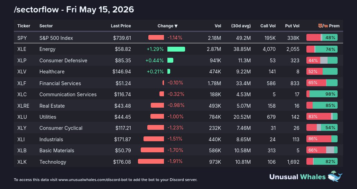This screenshot has width=357, height=189.
Task: Click the 49.2M 30-day average value
Action: point(243,38)
